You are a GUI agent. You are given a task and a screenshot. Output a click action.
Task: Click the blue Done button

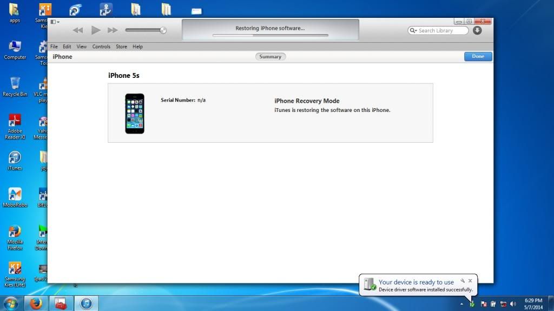[478, 57]
